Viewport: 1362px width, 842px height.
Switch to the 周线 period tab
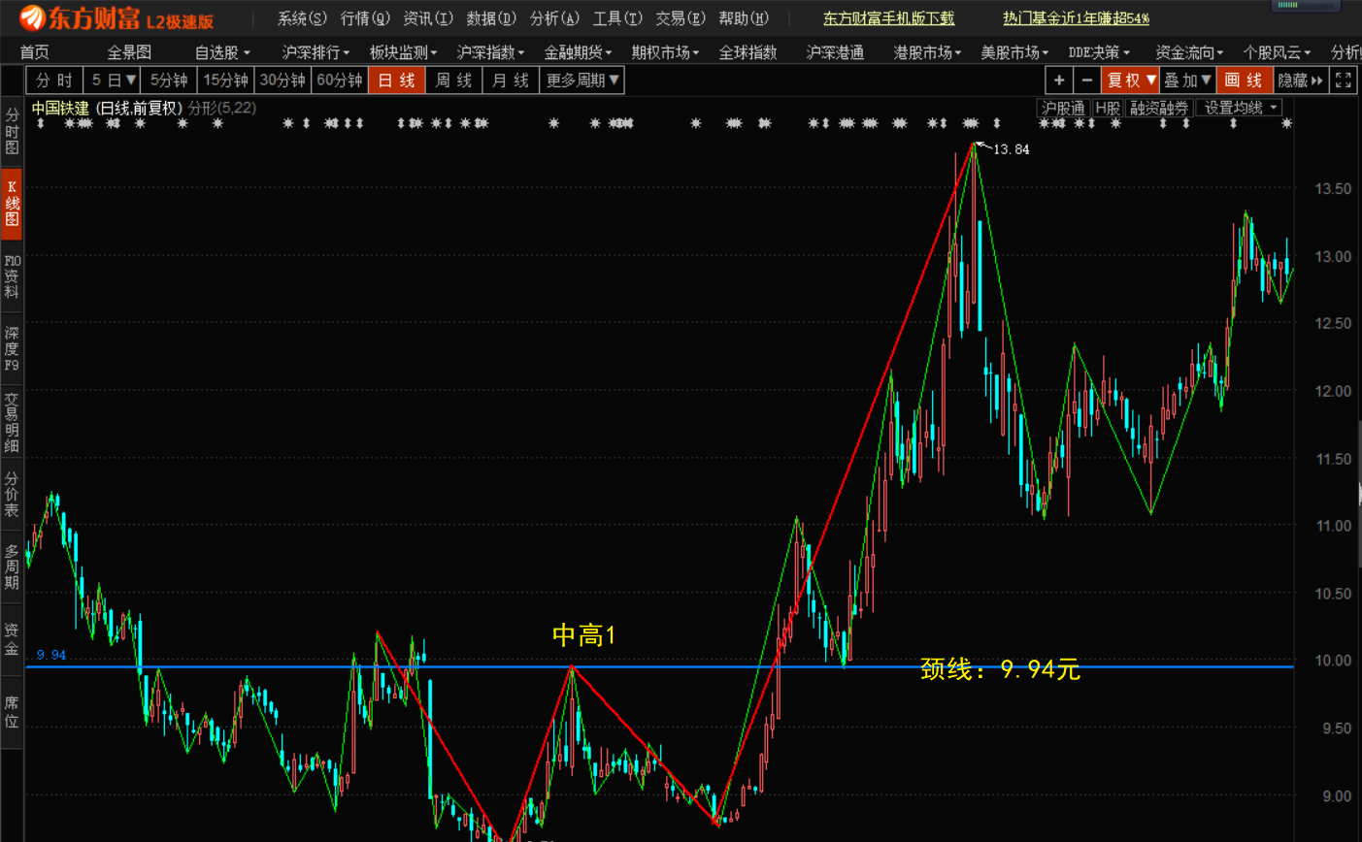point(453,81)
